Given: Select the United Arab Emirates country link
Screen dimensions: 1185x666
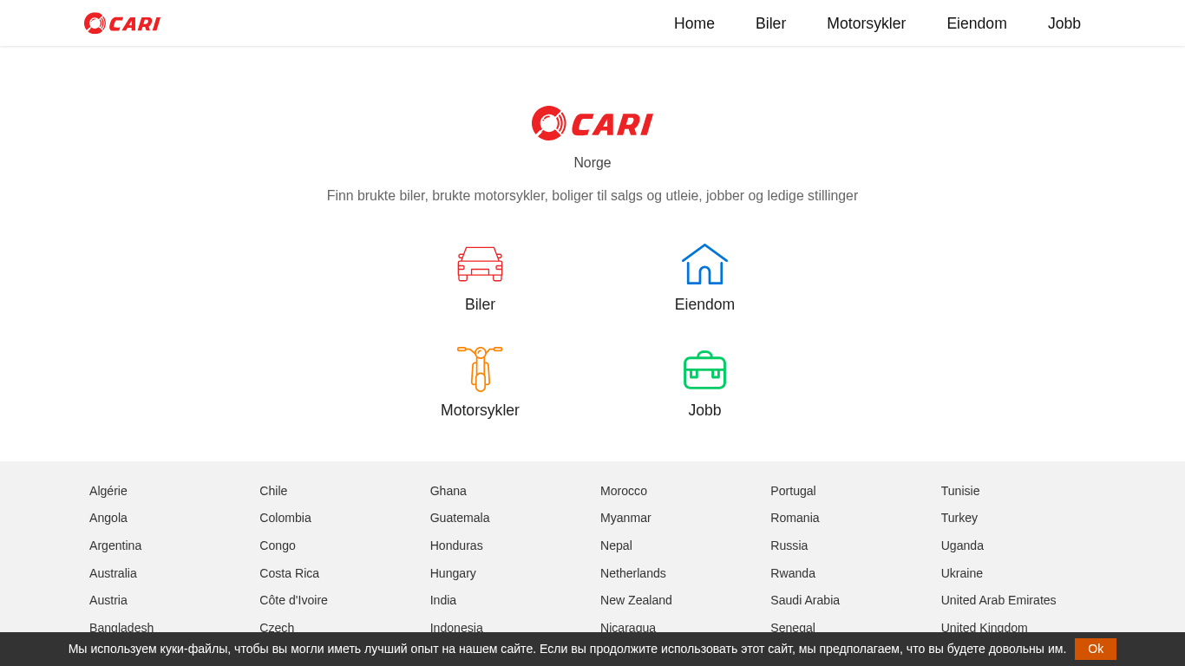Looking at the screenshot, I should [x=998, y=600].
